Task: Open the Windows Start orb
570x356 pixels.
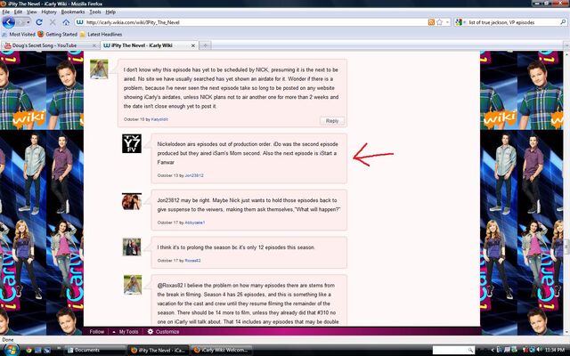Action: tap(11, 350)
